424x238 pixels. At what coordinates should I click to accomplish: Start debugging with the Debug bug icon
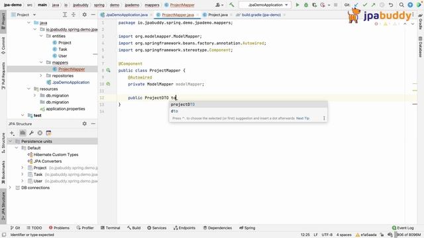click(306, 5)
